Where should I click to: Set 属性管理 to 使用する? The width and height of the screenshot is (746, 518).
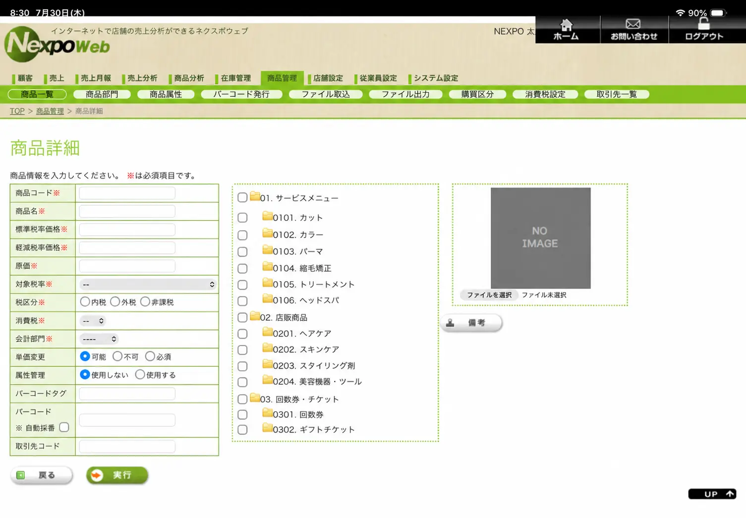[x=140, y=374]
